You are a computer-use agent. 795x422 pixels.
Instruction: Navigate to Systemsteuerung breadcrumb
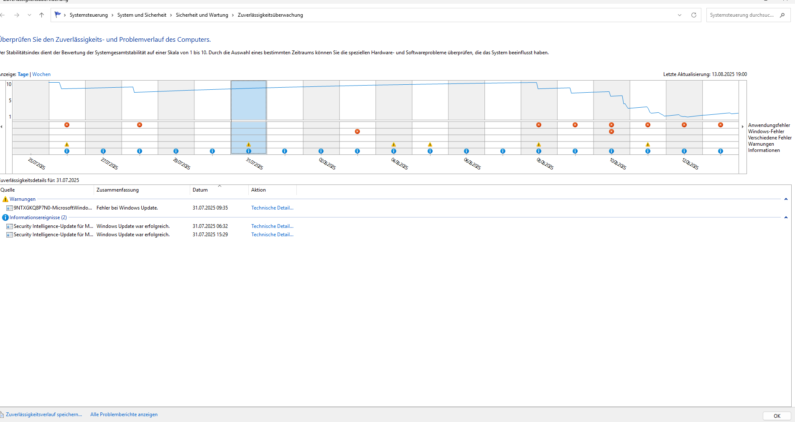(89, 15)
